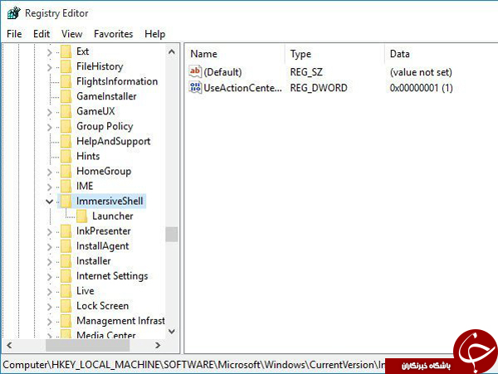Click the UseActionCenter DWORD value icon
Screen dimensions: 498x374
[x=195, y=87]
